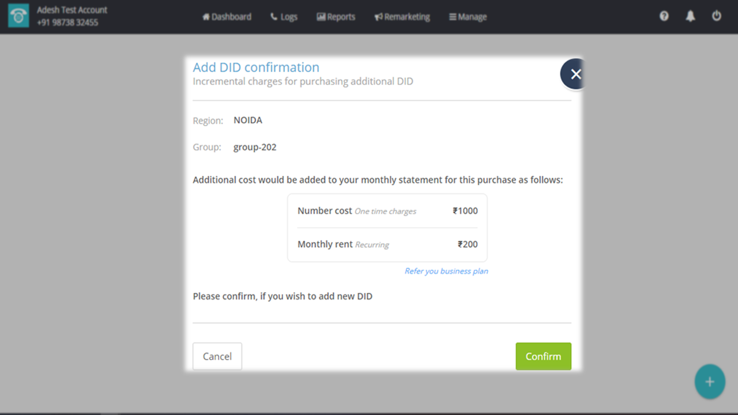The image size is (738, 415).
Task: Click the NOIDA region value
Action: [248, 120]
